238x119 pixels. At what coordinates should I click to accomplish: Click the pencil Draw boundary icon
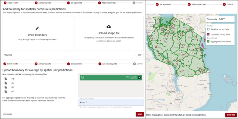pos(37,28)
